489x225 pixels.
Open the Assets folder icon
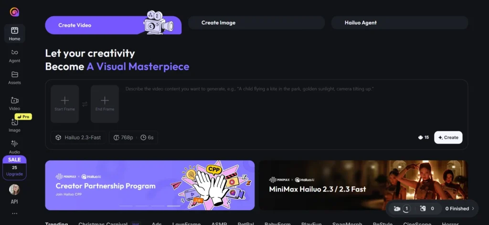tap(14, 74)
